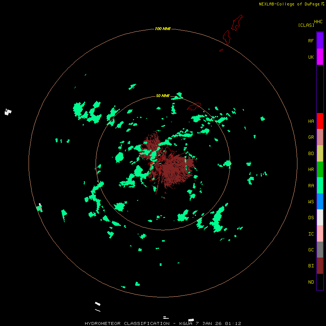Click the GR legend label
Screen dimensions: 326x326
pyautogui.click(x=311, y=137)
